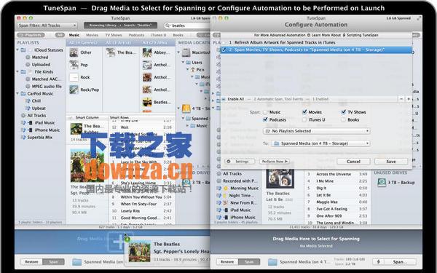
Task: Click the Pico home folder icon
Action: 192,70
